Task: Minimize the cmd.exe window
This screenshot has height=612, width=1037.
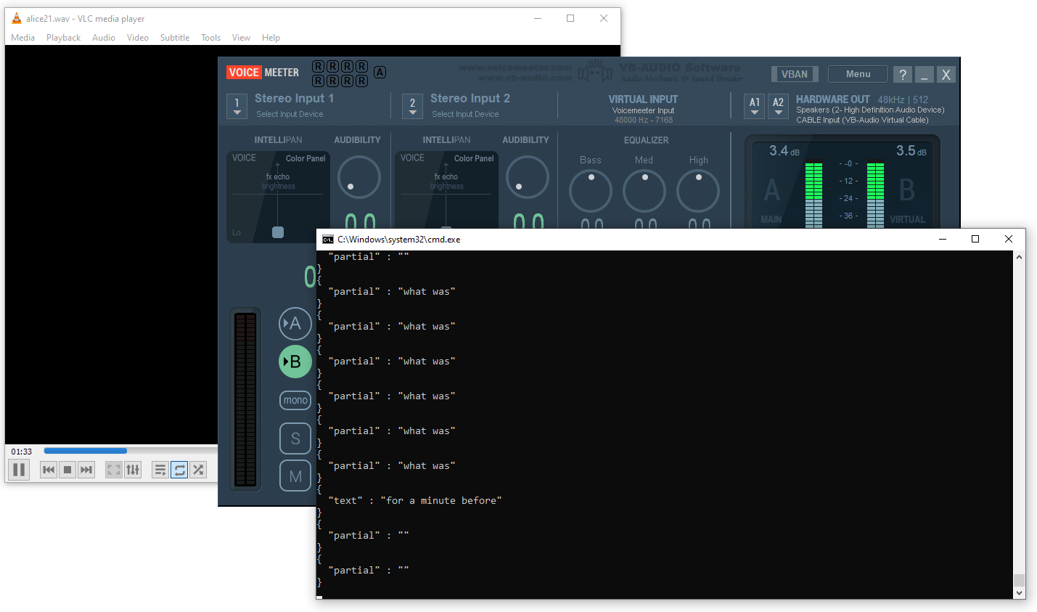Action: tap(942, 239)
